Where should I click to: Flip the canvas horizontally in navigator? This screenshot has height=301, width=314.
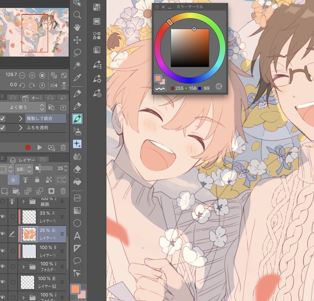point(54,85)
